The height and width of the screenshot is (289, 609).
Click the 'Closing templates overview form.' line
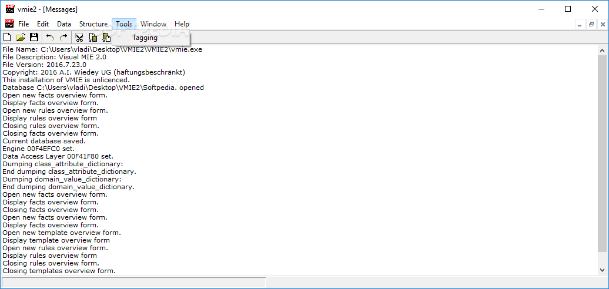click(59, 271)
